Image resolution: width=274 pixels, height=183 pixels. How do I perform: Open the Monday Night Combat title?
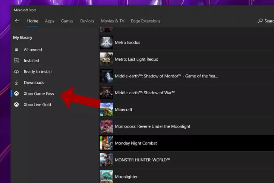pyautogui.click(x=136, y=143)
